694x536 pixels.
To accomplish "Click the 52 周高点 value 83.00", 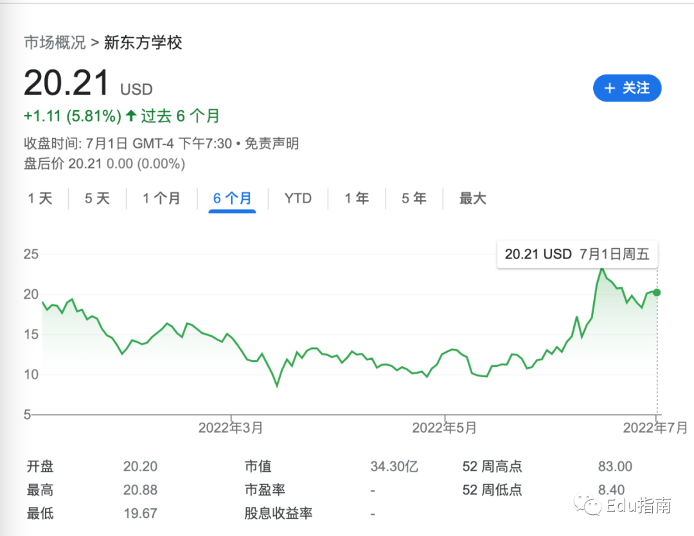I will (615, 467).
